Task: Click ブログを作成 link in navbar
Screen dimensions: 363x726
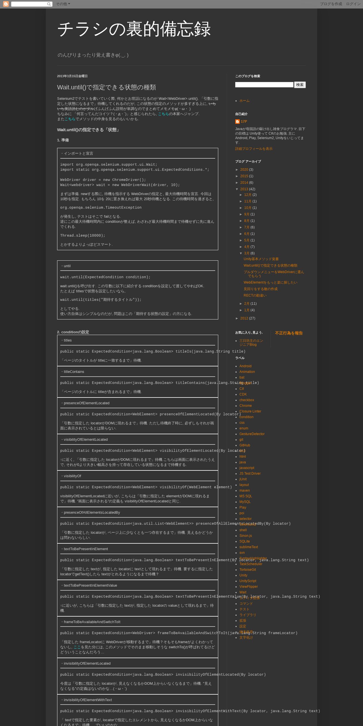Action: 331,4
